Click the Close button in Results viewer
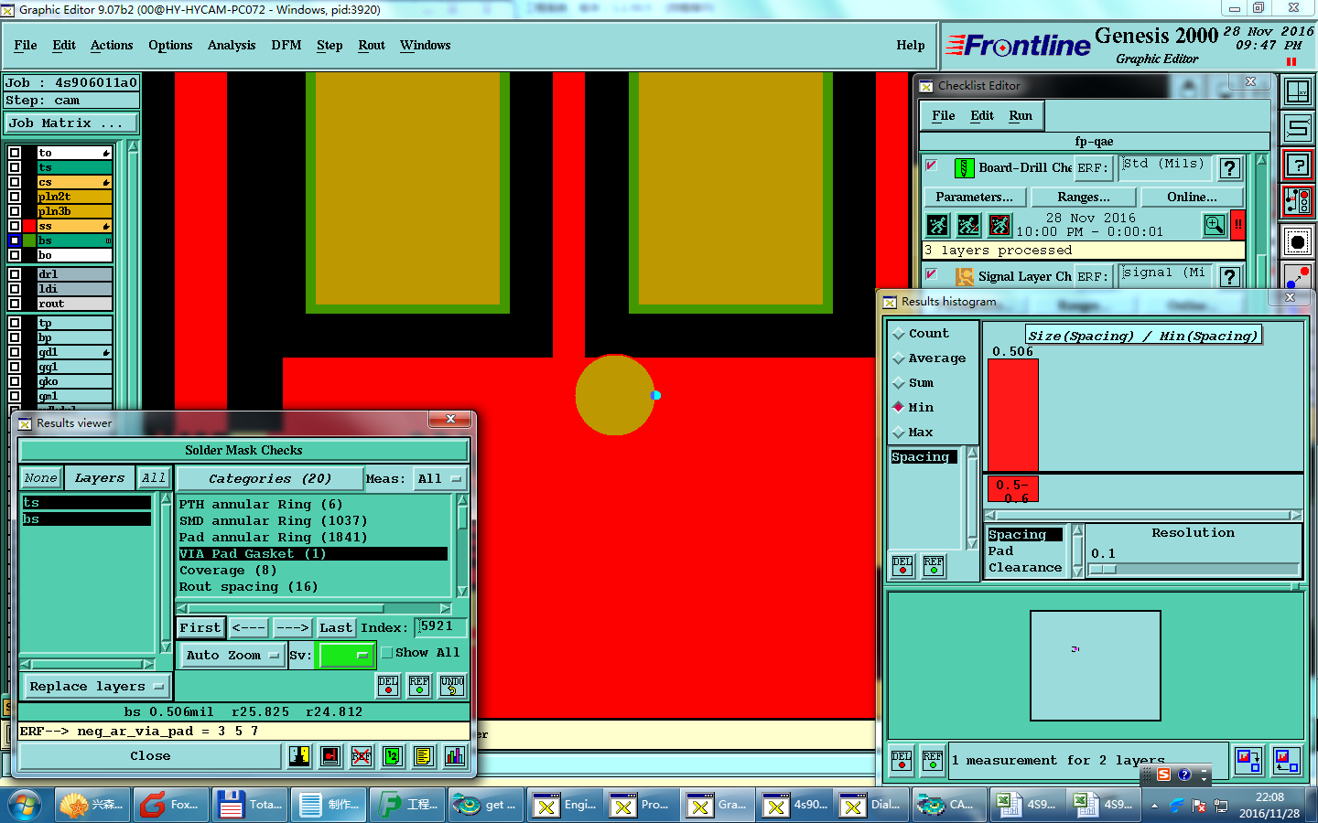Image resolution: width=1318 pixels, height=823 pixels. pos(150,756)
